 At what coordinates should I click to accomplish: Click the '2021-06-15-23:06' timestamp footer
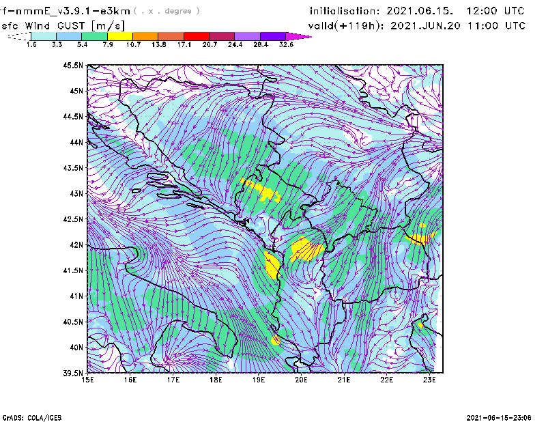click(499, 418)
